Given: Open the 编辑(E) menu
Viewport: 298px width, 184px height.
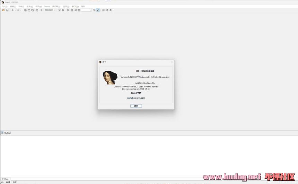Looking at the screenshot, I should tap(13, 7).
